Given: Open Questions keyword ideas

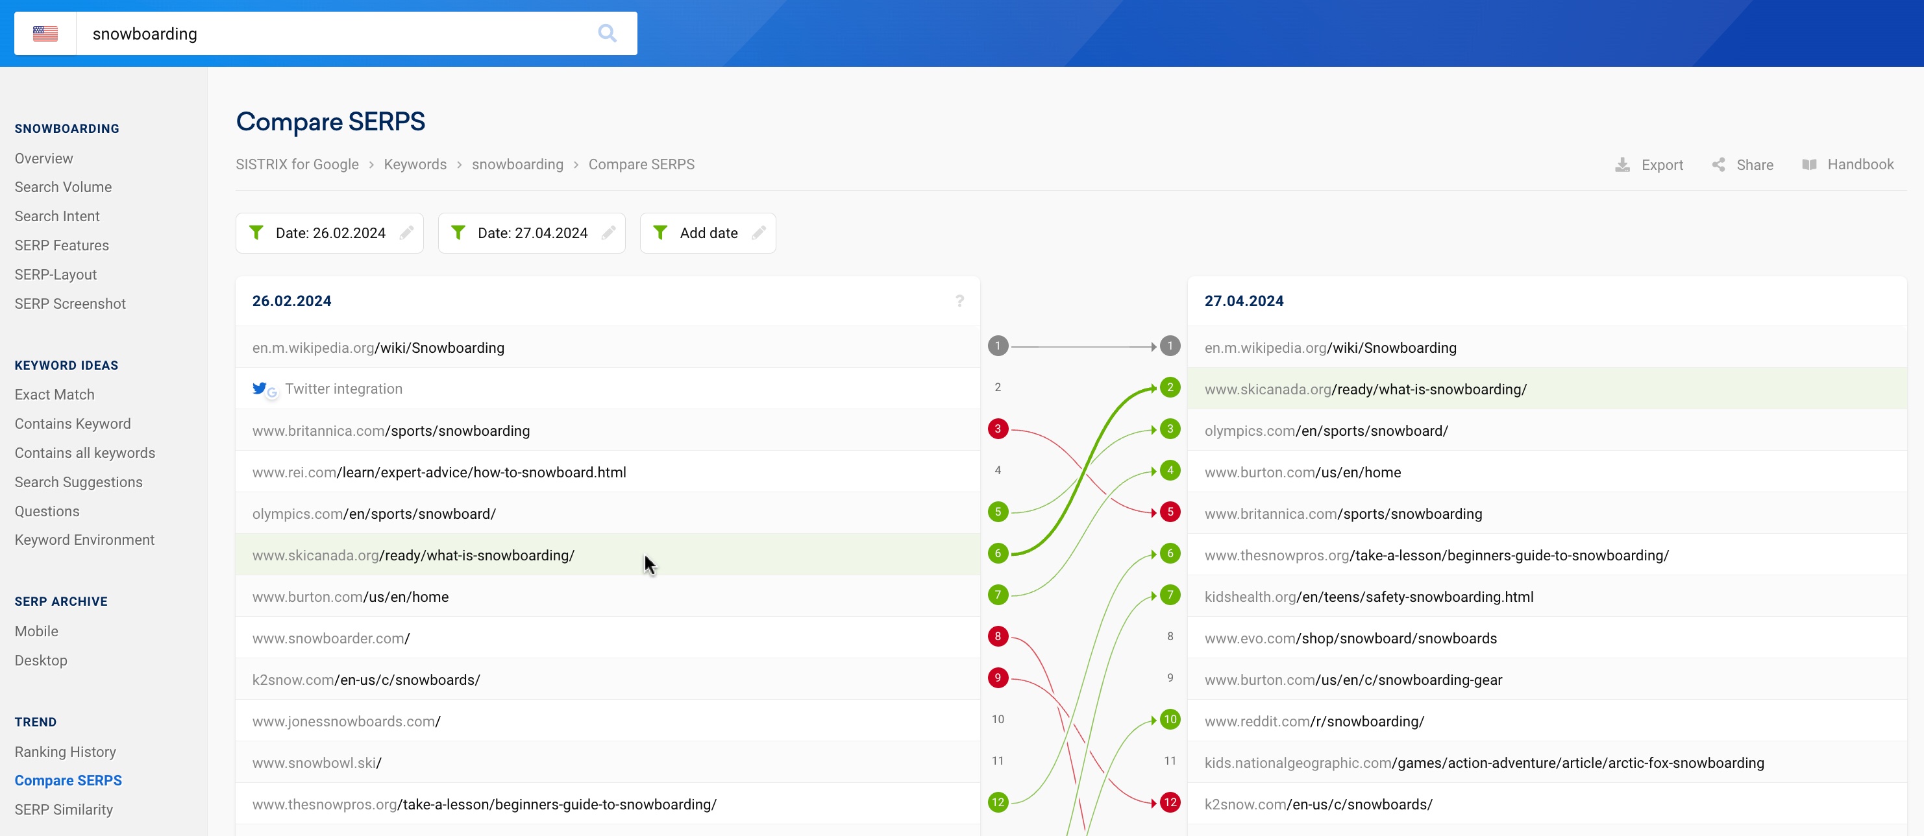Looking at the screenshot, I should click(x=47, y=511).
